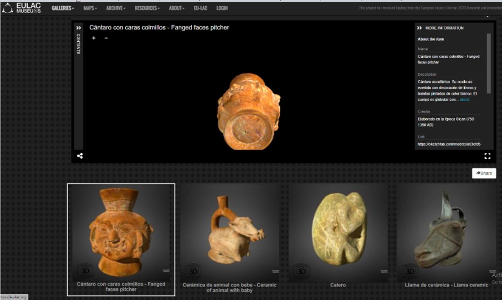Open the Archive dropdown menu
The height and width of the screenshot is (300, 502).
point(116,8)
